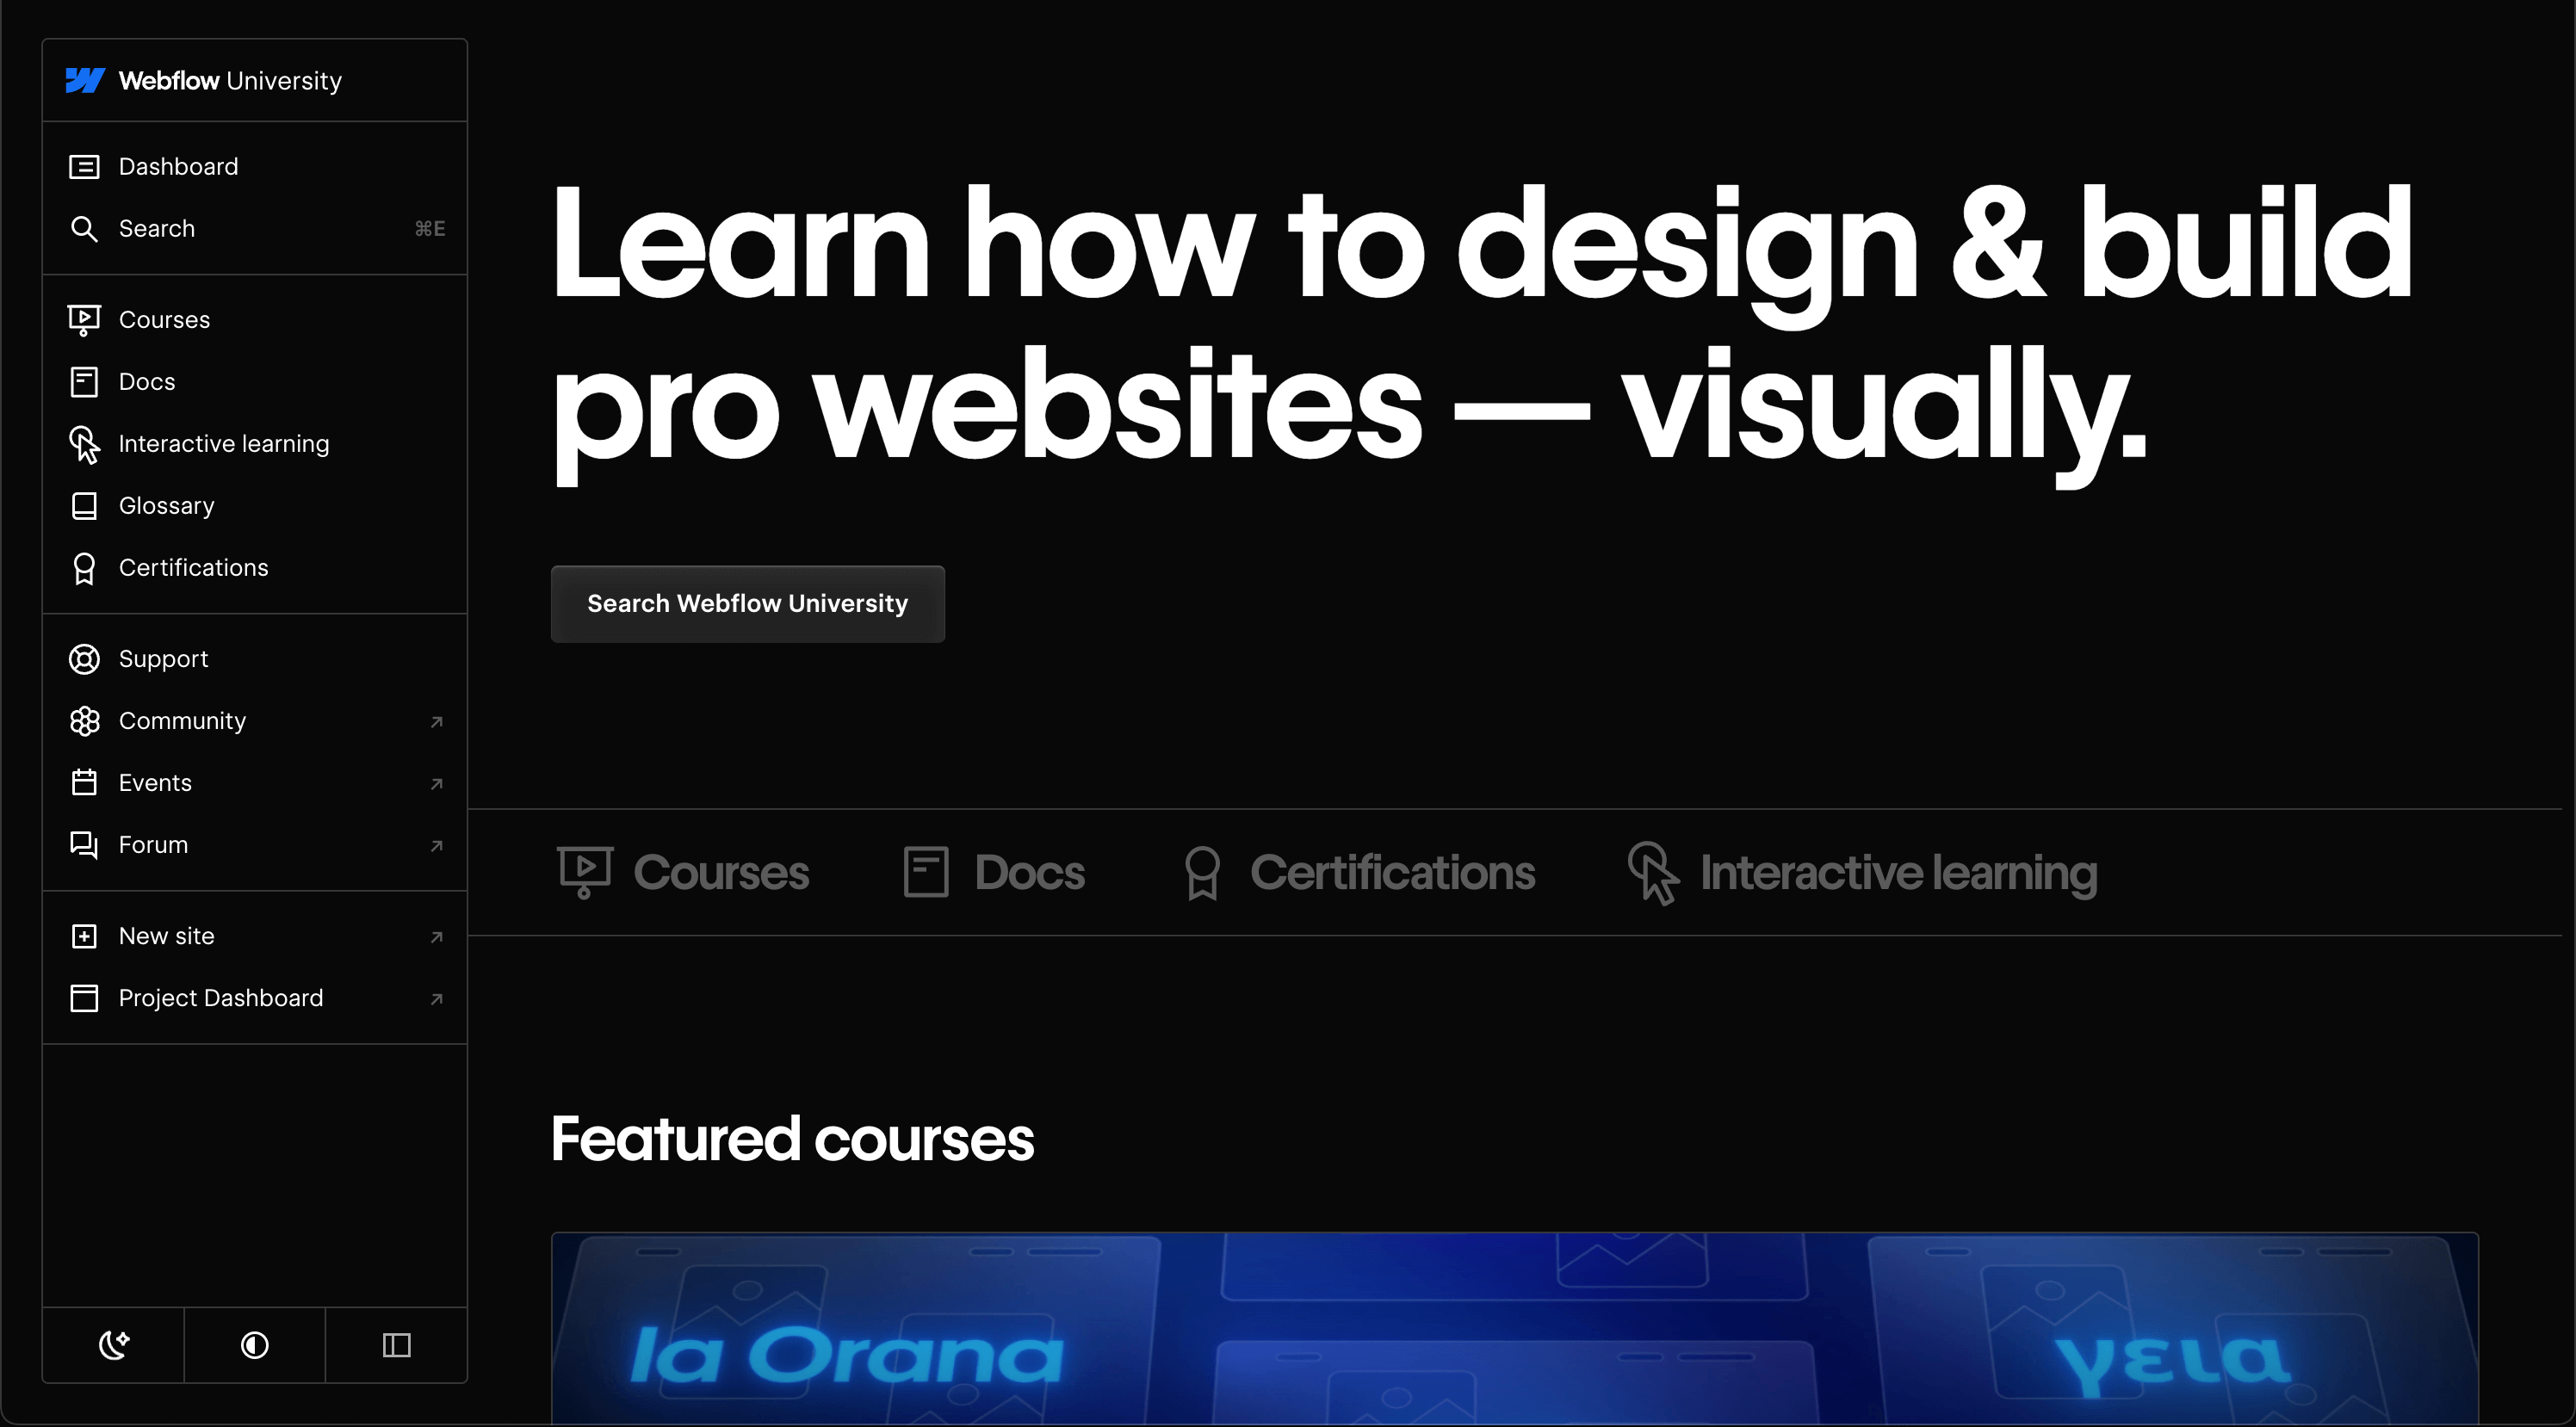Toggle dark mode using moon icon
2576x1427 pixels.
[115, 1344]
